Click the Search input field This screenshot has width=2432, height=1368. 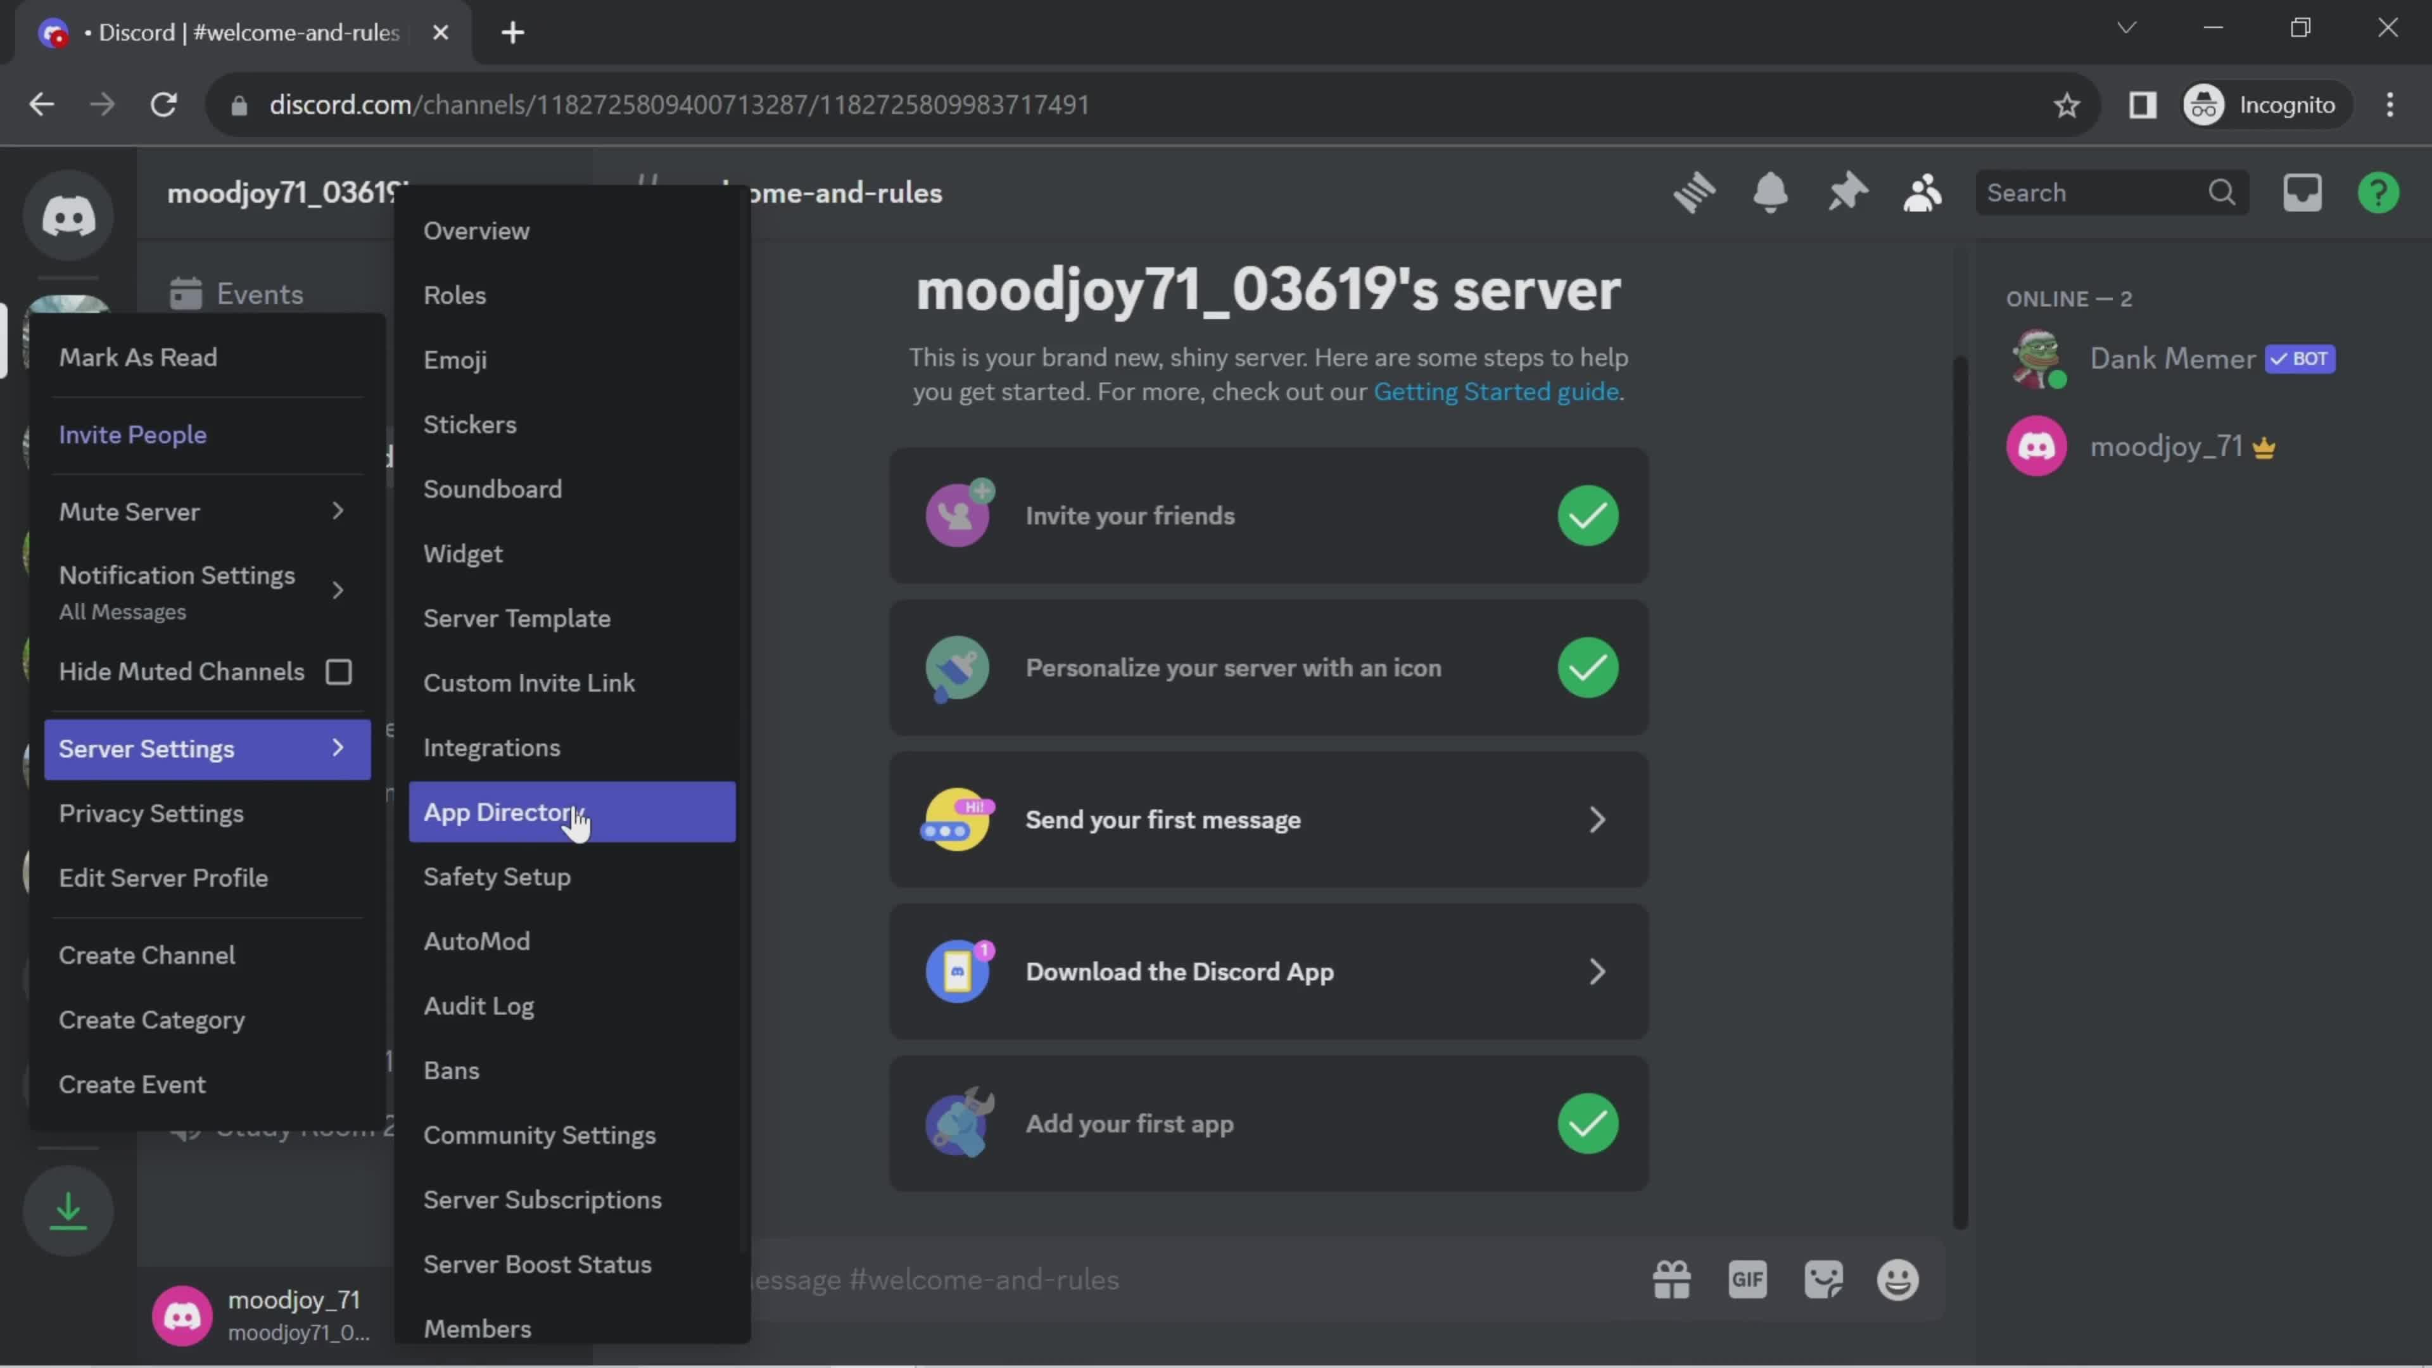pyautogui.click(x=2111, y=193)
